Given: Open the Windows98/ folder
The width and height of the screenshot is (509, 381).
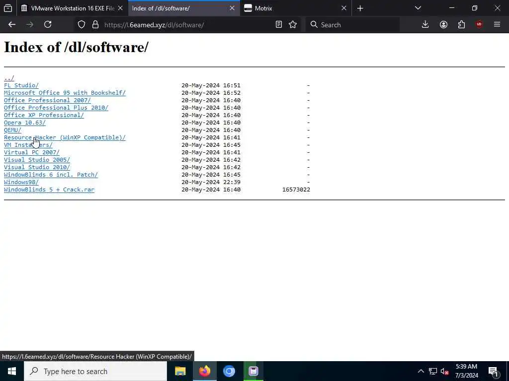Looking at the screenshot, I should [21, 183].
